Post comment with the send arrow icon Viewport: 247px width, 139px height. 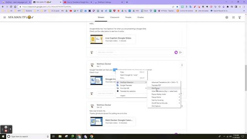click(x=181, y=53)
